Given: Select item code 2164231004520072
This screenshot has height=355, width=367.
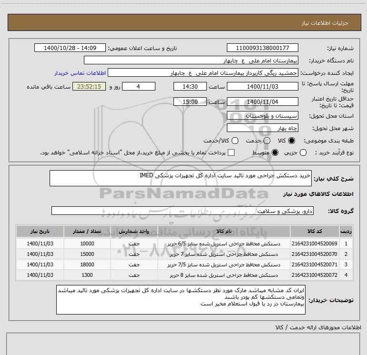Looking at the screenshot, I should point(315,275).
